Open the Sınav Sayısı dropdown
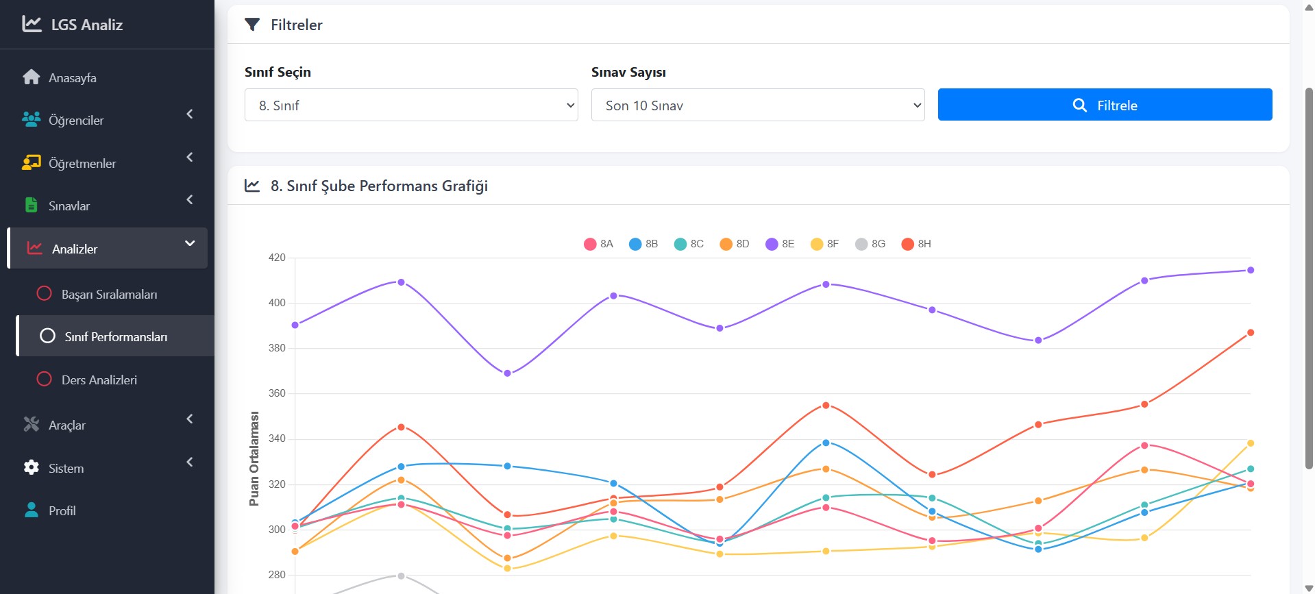1315x594 pixels. (x=758, y=106)
